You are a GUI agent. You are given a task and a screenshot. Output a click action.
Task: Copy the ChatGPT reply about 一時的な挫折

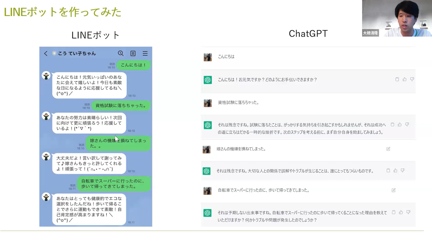(392, 124)
